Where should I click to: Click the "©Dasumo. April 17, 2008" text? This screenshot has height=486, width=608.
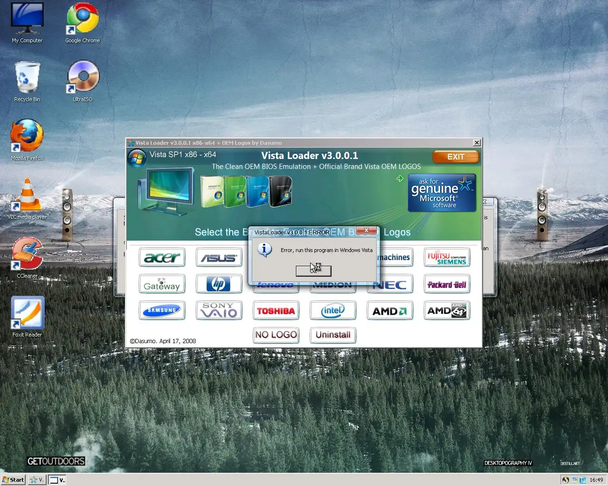pos(163,341)
